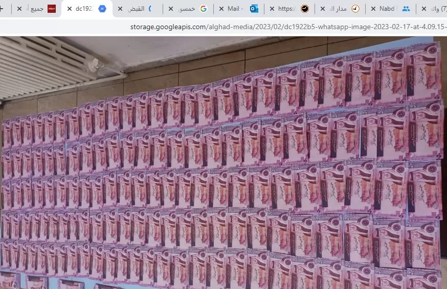Click the blue people icon on Nabd tab
This screenshot has height=289, width=447.
[x=406, y=9]
